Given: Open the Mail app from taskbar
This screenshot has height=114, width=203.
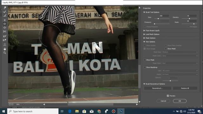Looking at the screenshot, I should 92,111.
